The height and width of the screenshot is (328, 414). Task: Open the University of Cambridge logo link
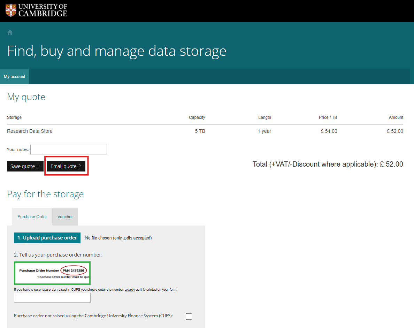37,10
